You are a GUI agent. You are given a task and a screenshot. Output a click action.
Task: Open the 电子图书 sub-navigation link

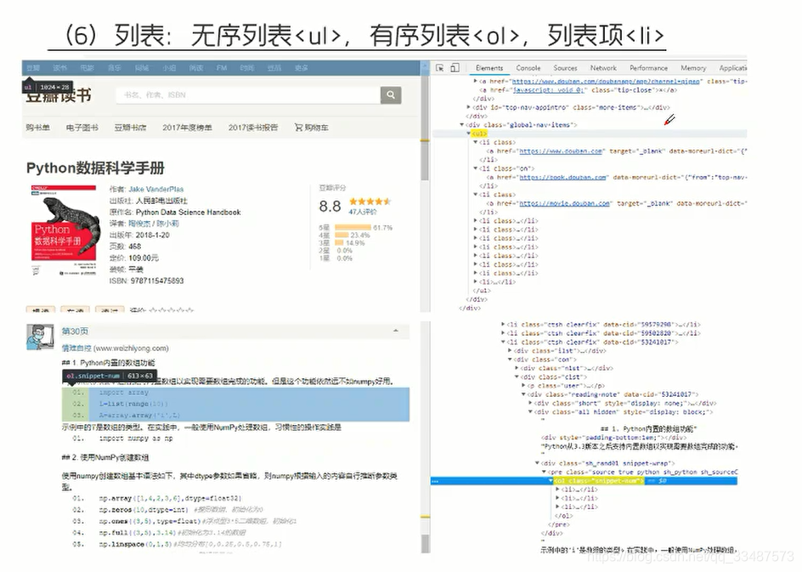click(x=82, y=127)
